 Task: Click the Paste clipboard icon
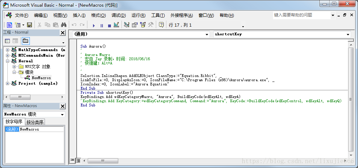click(x=55, y=25)
